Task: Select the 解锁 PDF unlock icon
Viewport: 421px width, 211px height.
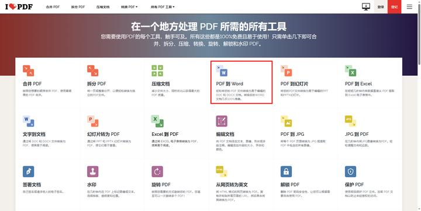Action: (286, 171)
